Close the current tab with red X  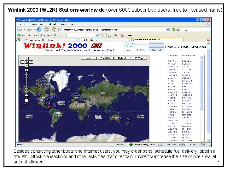(208, 40)
